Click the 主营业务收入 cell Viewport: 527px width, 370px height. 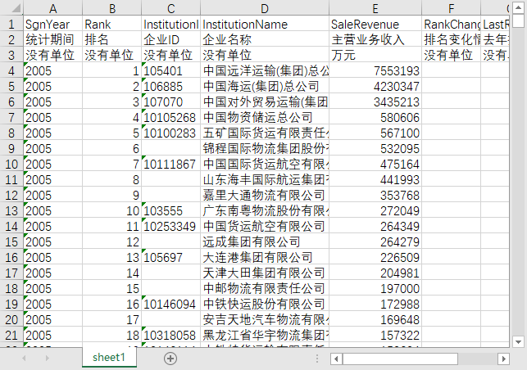click(375, 39)
